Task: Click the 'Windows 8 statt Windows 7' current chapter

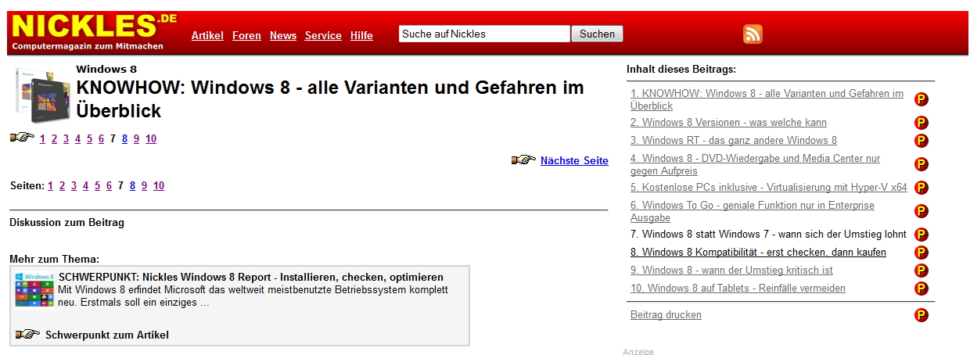Action: point(768,234)
